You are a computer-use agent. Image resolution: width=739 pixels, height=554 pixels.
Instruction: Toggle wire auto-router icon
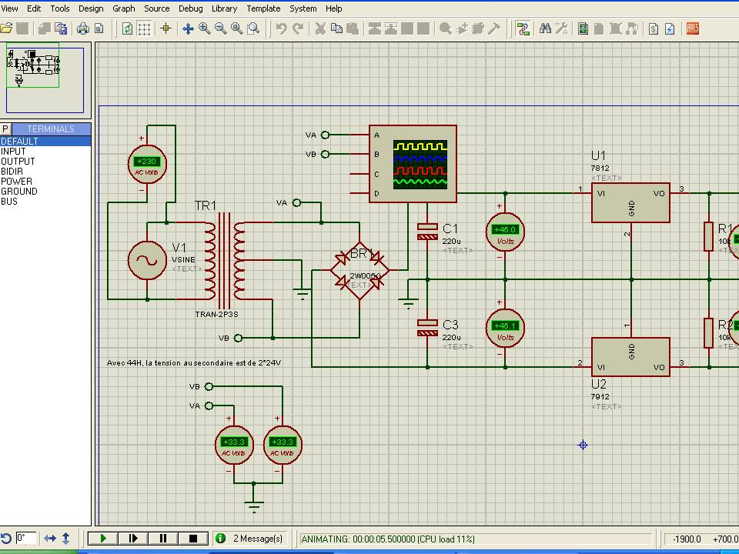523,28
